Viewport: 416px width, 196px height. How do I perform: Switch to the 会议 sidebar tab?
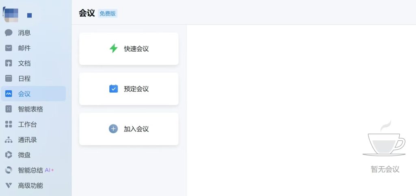click(33, 94)
